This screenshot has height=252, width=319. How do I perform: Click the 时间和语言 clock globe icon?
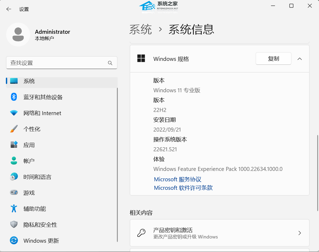(14, 177)
